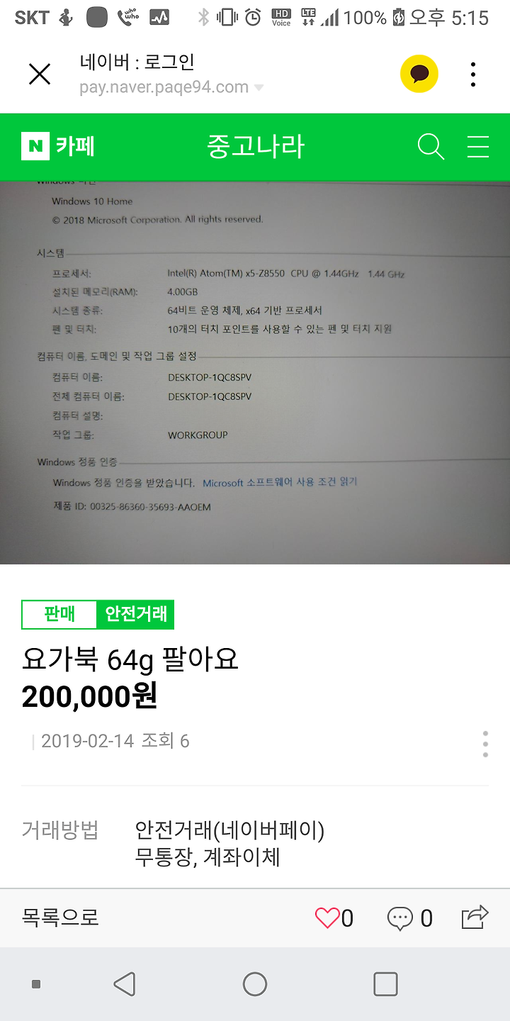The height and width of the screenshot is (1021, 510).
Task: Expand the pay.naver.paqe94.com URL dropdown arrow
Action: (x=259, y=88)
